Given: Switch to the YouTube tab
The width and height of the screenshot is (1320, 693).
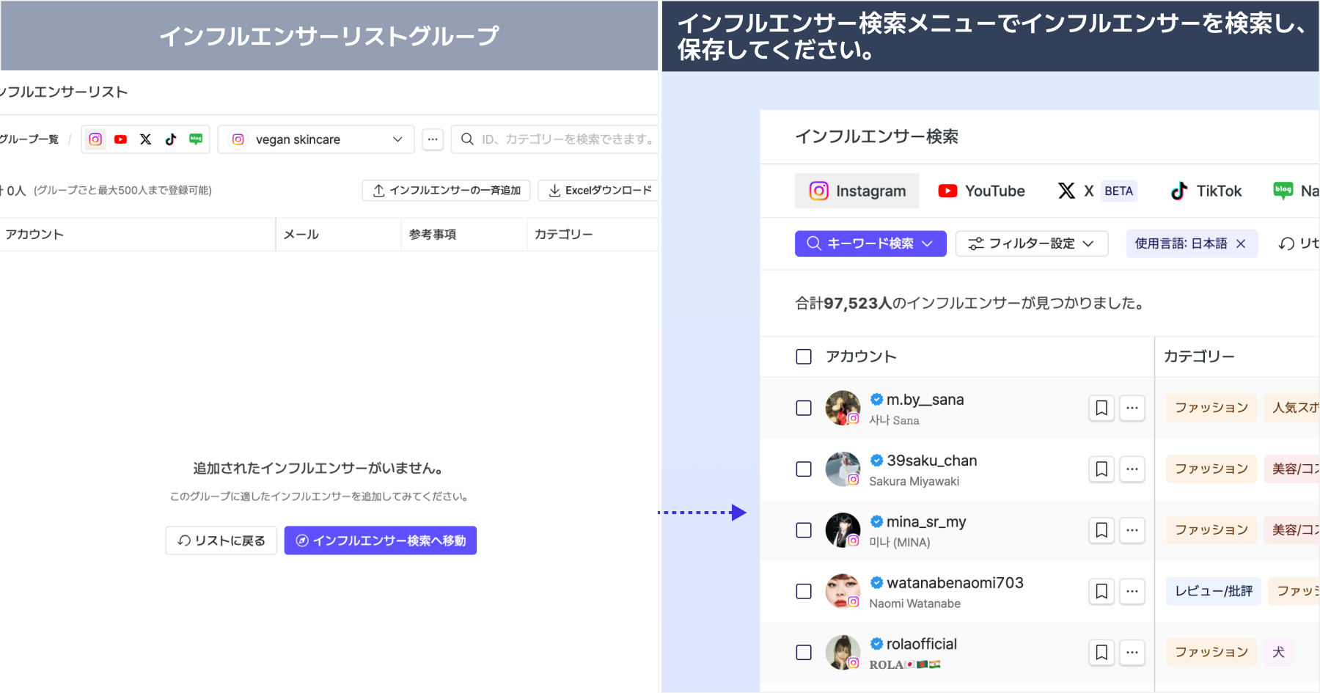Looking at the screenshot, I should (x=981, y=191).
